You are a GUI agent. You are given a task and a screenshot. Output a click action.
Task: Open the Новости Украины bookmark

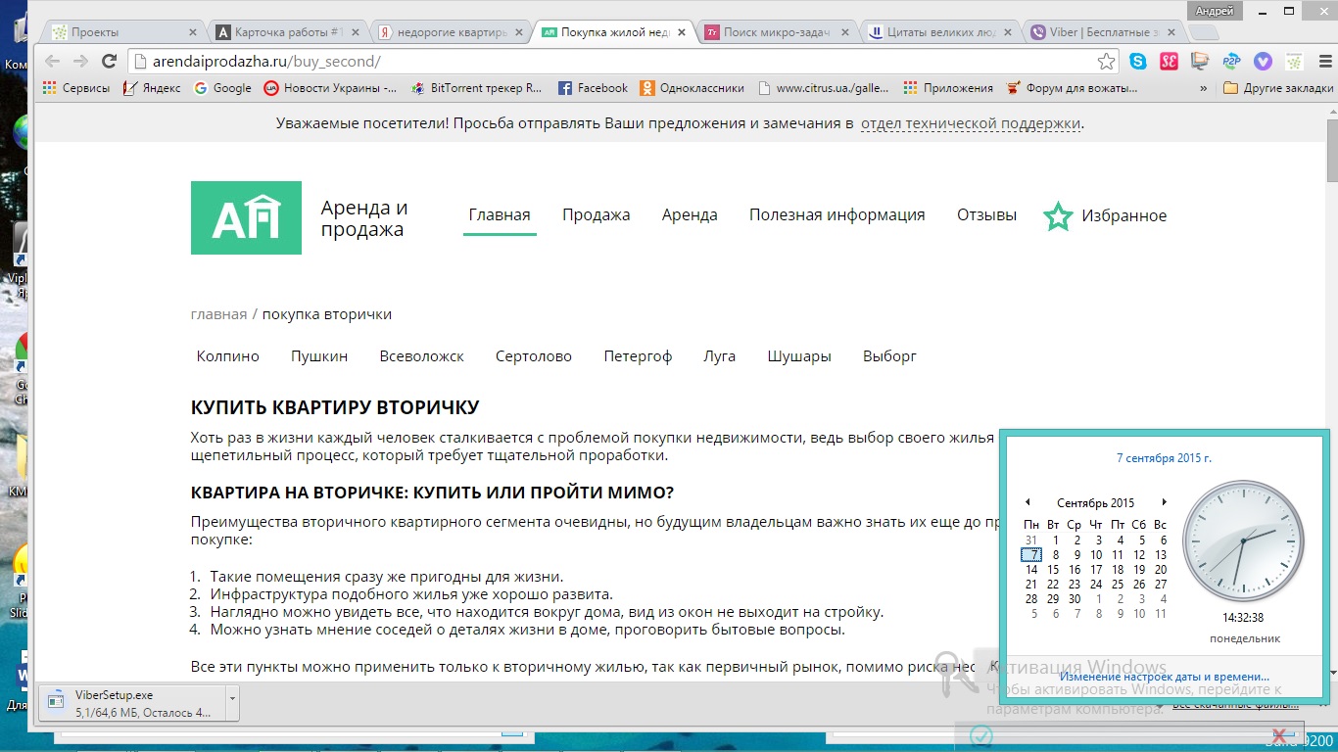[331, 88]
